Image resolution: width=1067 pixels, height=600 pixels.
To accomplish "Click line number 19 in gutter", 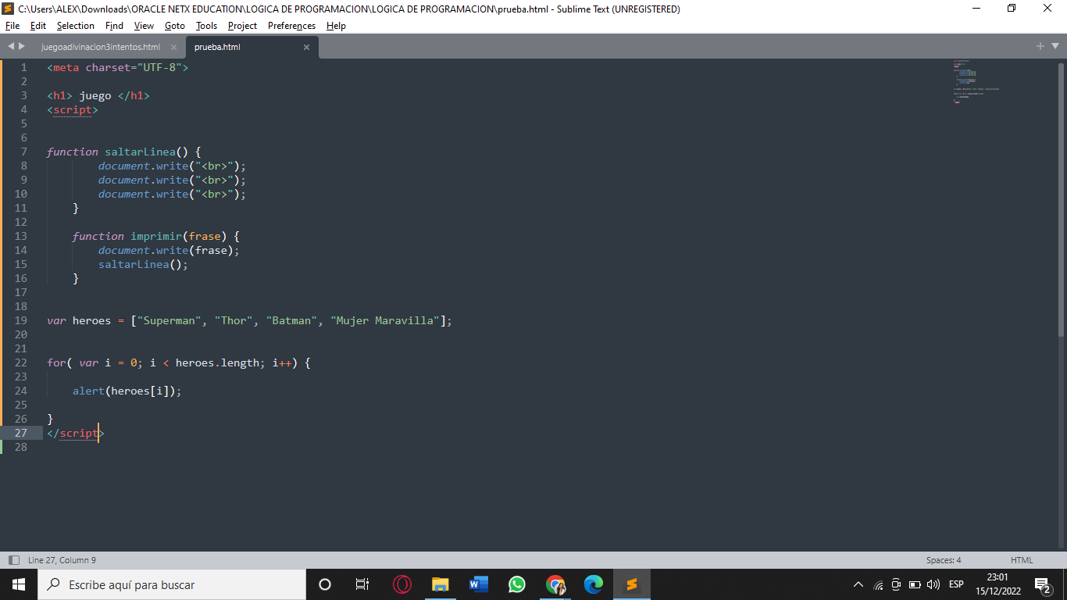I will click(x=20, y=320).
